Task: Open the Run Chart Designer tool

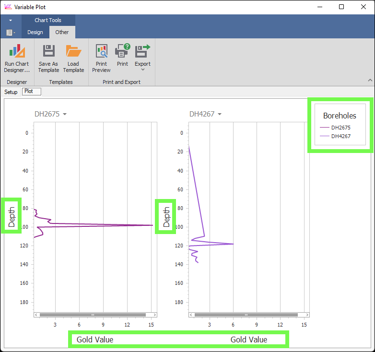Action: [x=17, y=58]
